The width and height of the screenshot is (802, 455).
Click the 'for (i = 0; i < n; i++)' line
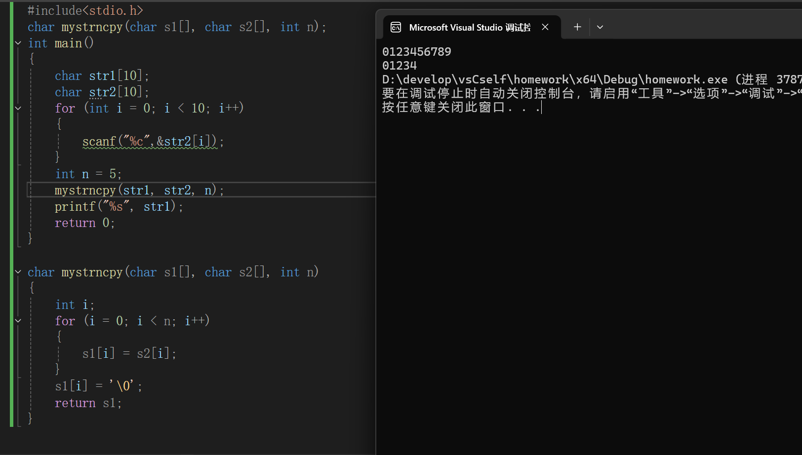[132, 321]
